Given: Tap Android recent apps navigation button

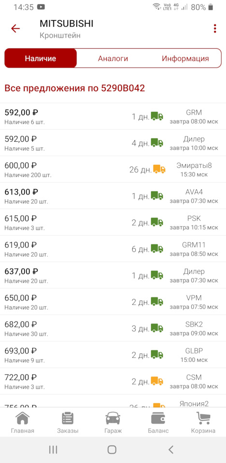Looking at the screenshot, I should coord(53,449).
